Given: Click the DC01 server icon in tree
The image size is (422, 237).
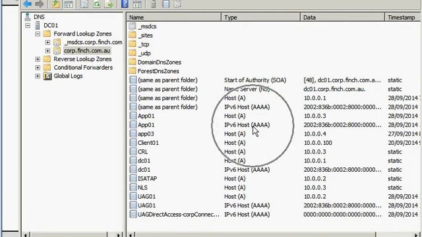Looking at the screenshot, I should [38, 25].
